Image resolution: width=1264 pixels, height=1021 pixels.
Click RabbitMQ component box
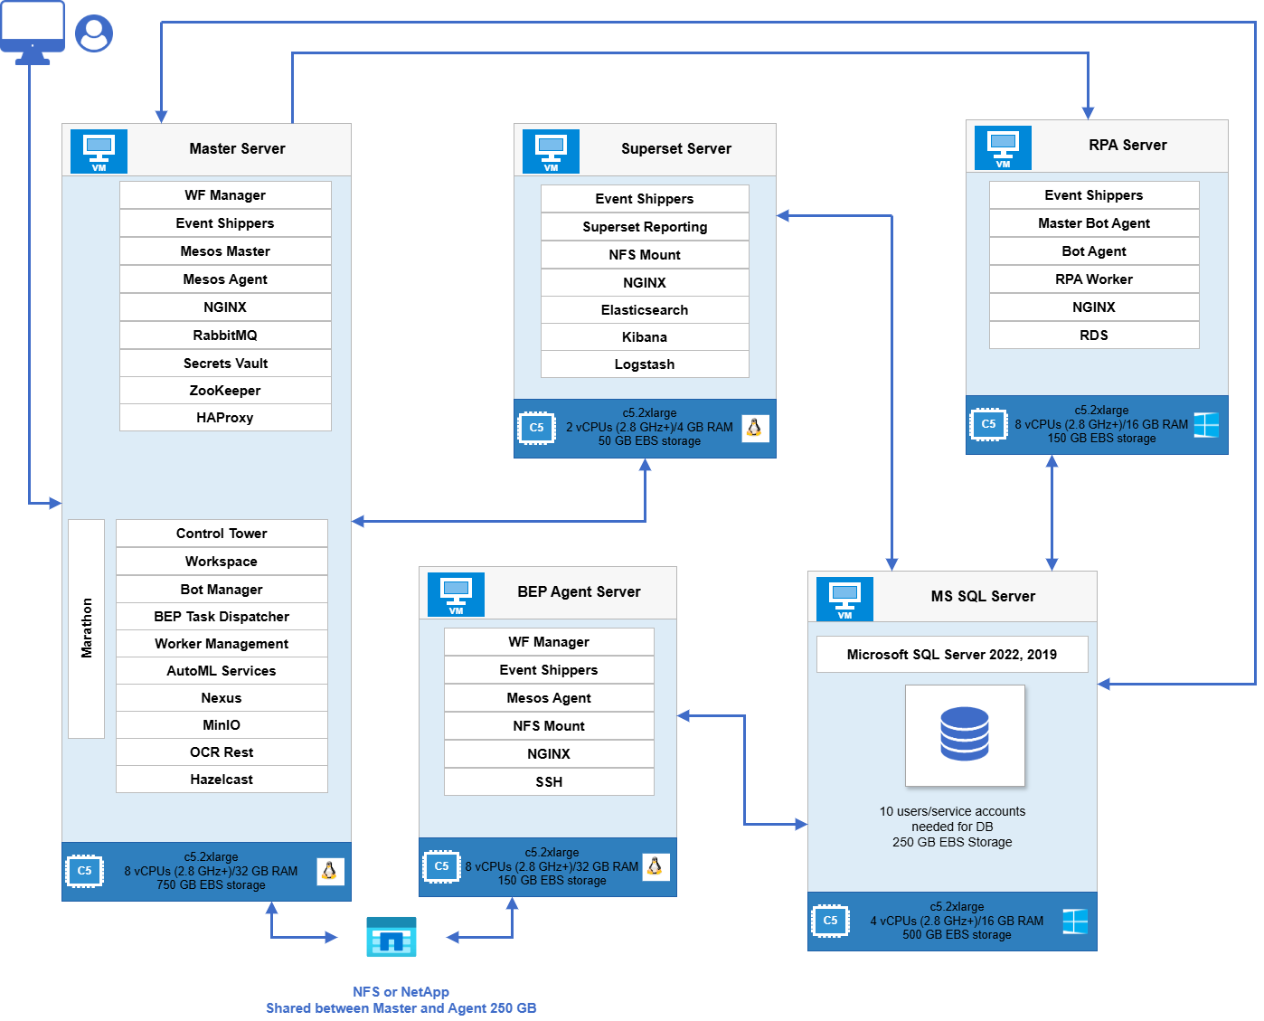(225, 336)
